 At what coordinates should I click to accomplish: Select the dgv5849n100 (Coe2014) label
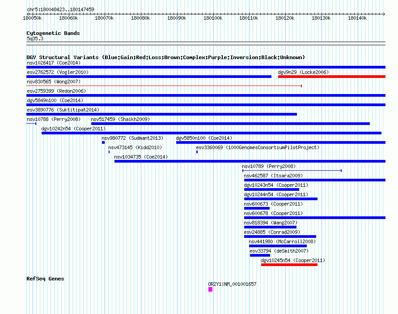point(55,100)
